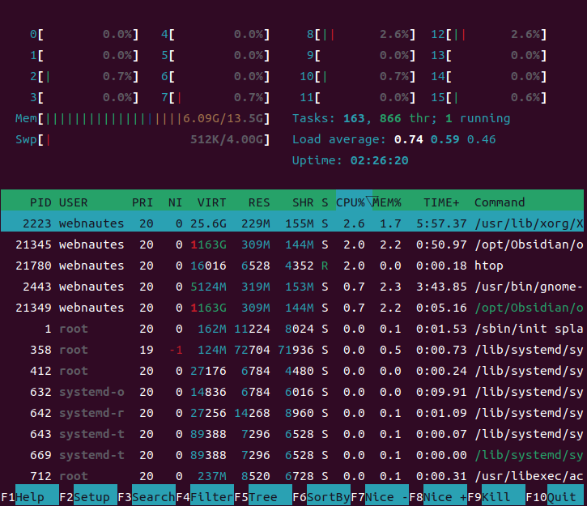Click CPU 10 usage meter

pyautogui.click(x=358, y=76)
